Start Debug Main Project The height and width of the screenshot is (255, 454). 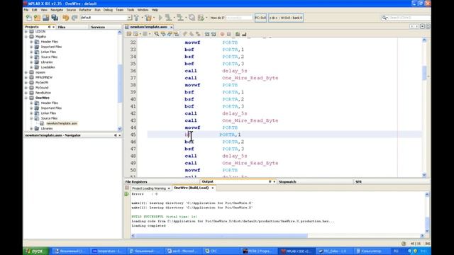201,18
